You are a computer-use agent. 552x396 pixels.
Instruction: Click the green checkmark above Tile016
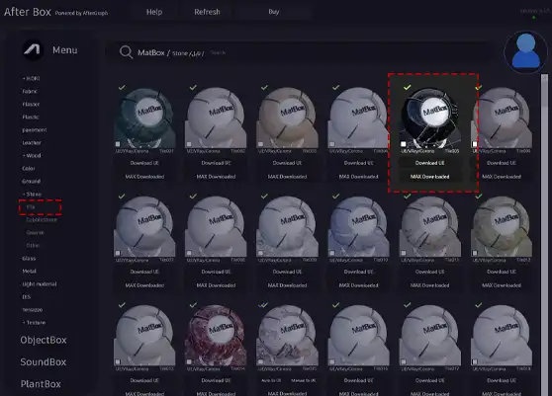click(336, 305)
